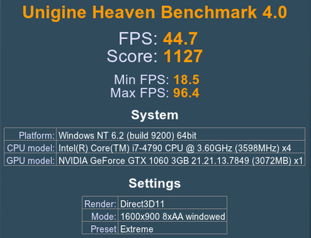Select the Intel Core i7-4790 CPU value
This screenshot has width=311, height=238.
(x=181, y=147)
